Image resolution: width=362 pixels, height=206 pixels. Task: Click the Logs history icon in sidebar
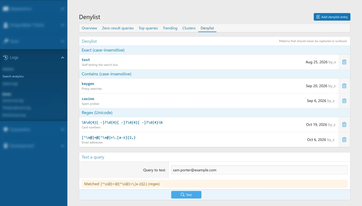click(x=6, y=57)
